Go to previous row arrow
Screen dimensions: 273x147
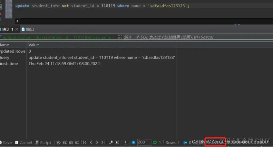point(91,142)
